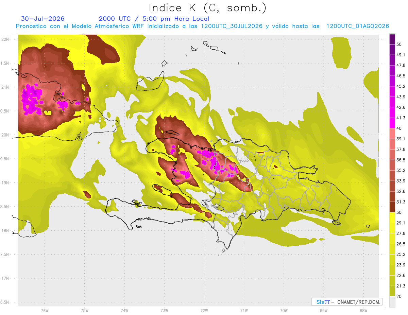Click the '42.6' value on the color scale

[x=401, y=107]
